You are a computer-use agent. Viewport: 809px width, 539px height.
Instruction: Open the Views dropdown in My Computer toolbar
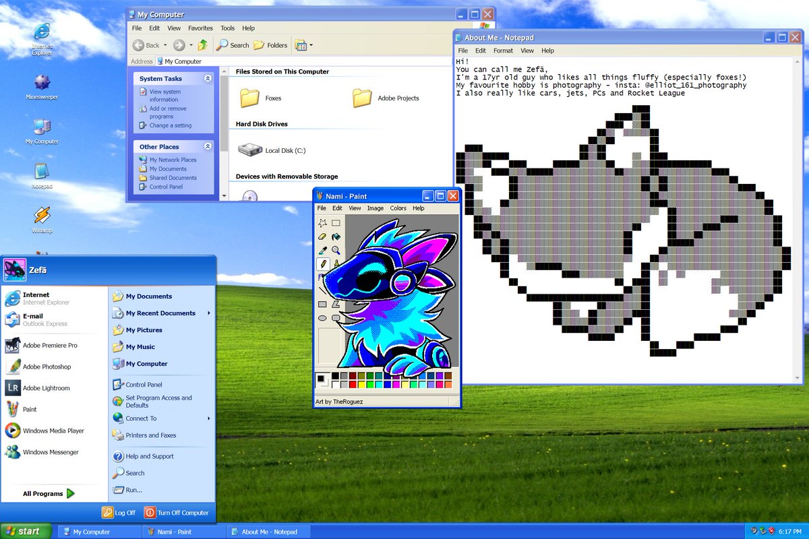(311, 45)
